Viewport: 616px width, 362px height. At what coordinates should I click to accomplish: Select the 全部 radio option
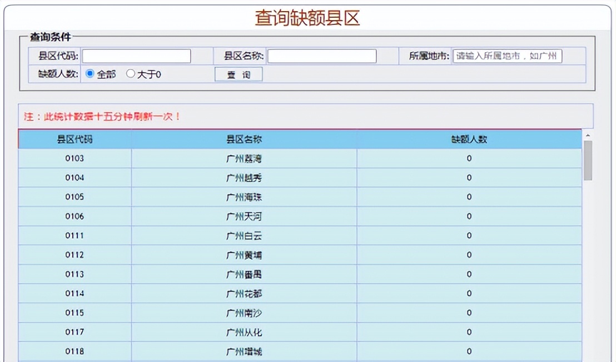click(90, 74)
